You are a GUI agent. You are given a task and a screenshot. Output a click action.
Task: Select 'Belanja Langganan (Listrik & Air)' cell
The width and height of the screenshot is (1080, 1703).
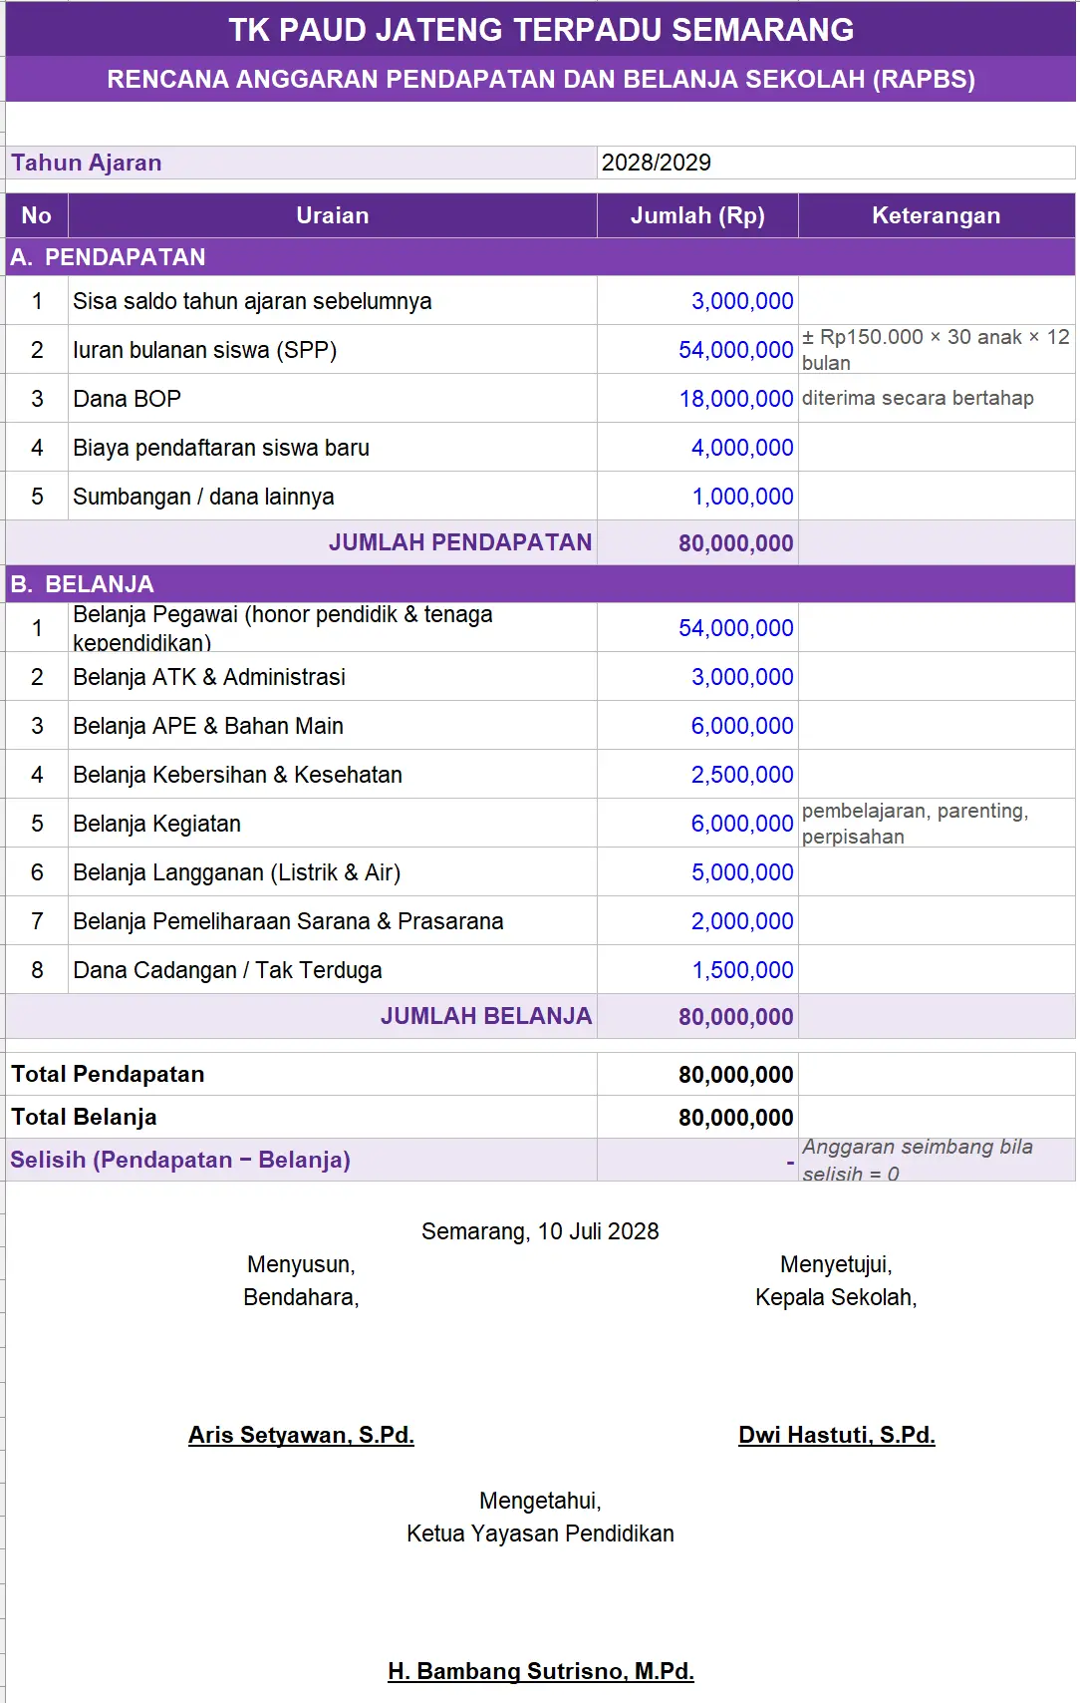[x=333, y=872]
